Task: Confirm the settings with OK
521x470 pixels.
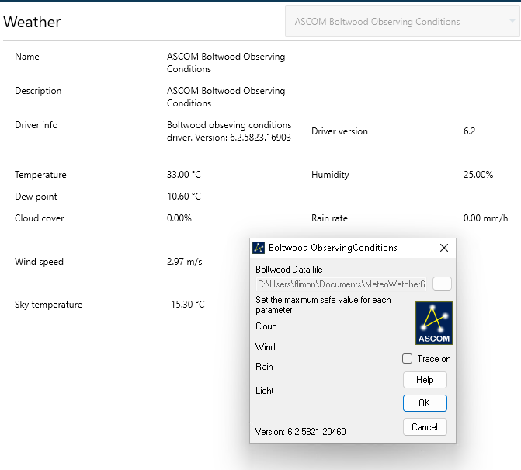Action: [425, 403]
